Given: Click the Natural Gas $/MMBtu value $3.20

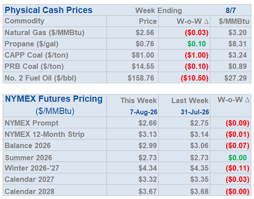Looking at the screenshot, I should [x=237, y=32].
